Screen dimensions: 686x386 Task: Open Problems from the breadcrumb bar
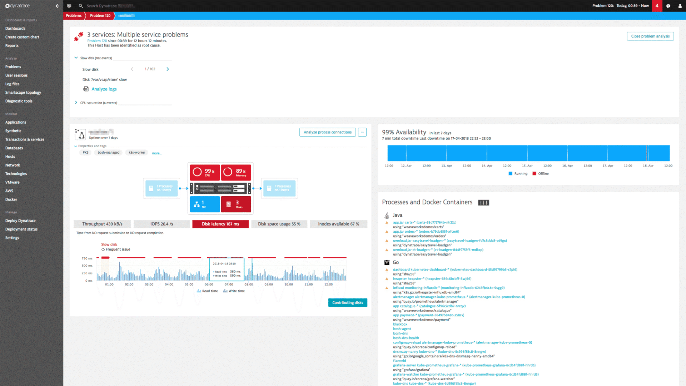pos(74,15)
